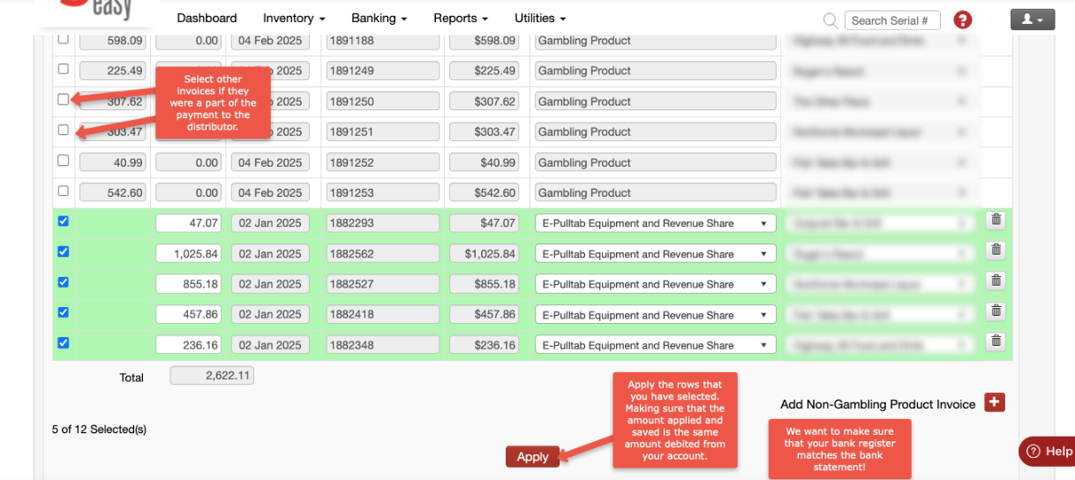The height and width of the screenshot is (480, 1075).
Task: Delete row with serial 1882348
Action: 996,341
